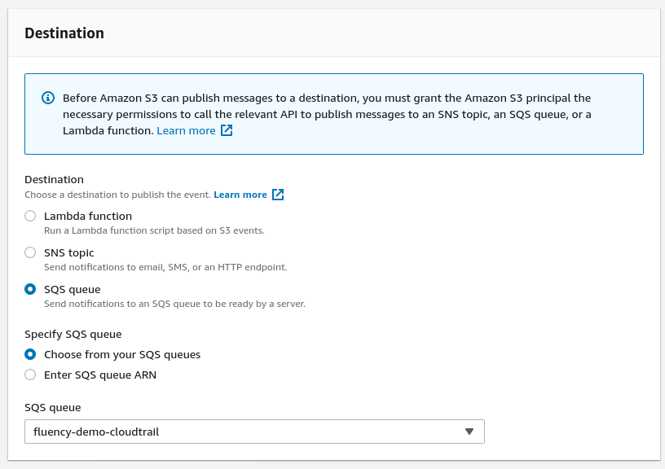
Task: Click the 'SNS topic' option label text
Action: click(x=69, y=253)
